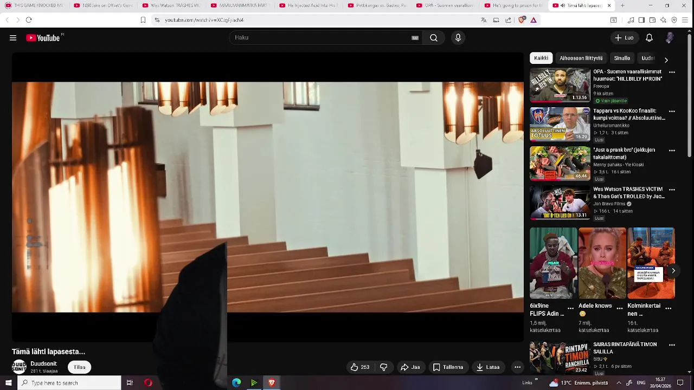Switch to He's going to prison tab

pos(513,5)
